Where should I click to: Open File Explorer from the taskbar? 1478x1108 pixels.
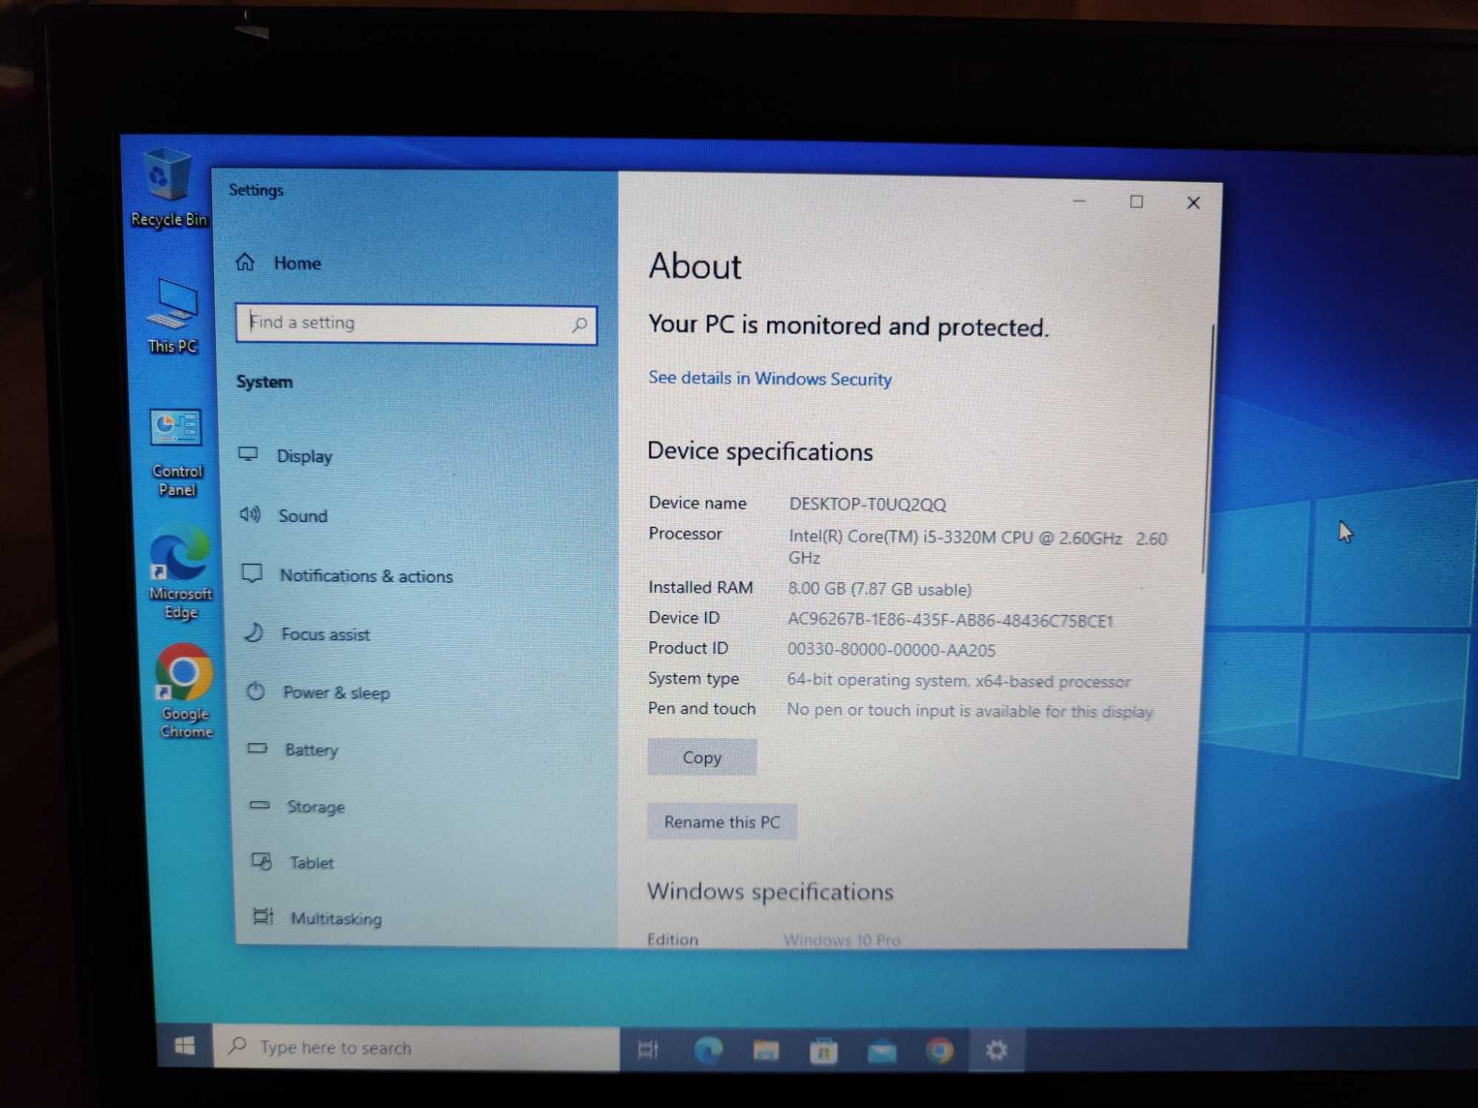tap(766, 1050)
